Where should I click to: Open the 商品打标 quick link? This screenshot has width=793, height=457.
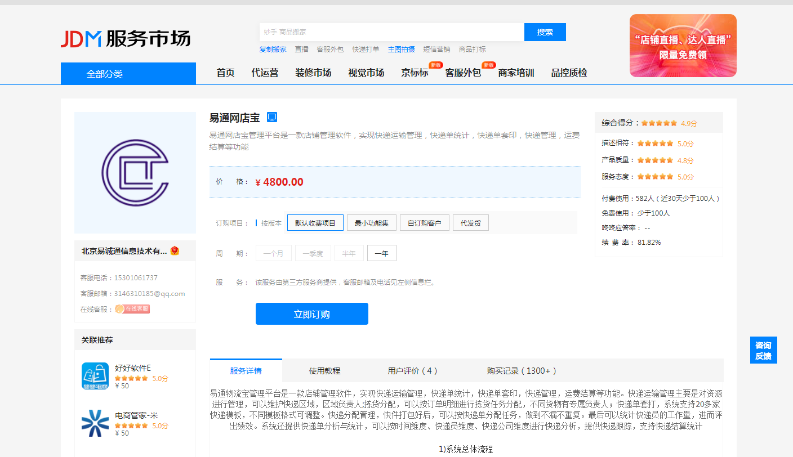click(x=473, y=50)
